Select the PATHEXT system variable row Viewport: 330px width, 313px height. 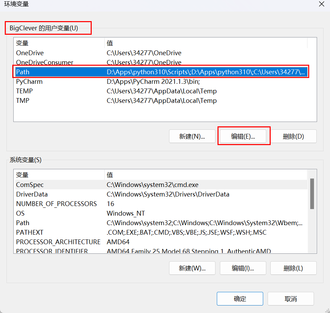click(x=161, y=232)
